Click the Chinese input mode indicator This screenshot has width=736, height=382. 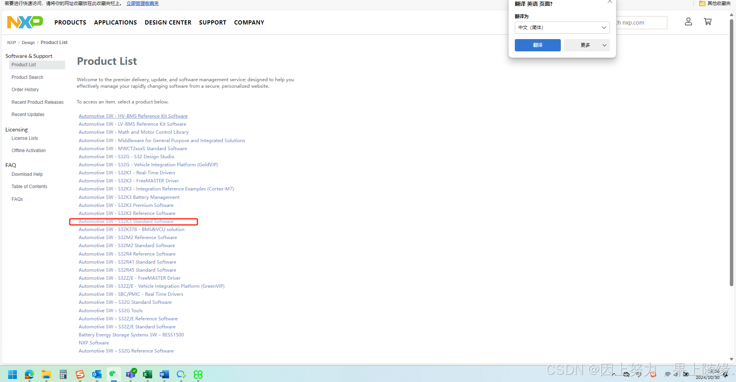tap(639, 374)
